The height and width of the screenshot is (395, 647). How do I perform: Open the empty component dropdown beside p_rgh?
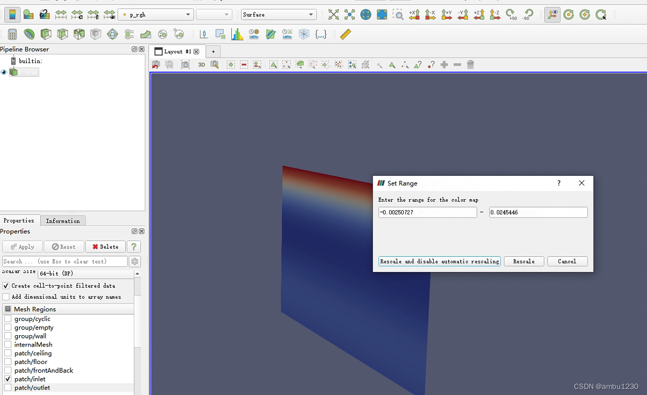tap(214, 15)
